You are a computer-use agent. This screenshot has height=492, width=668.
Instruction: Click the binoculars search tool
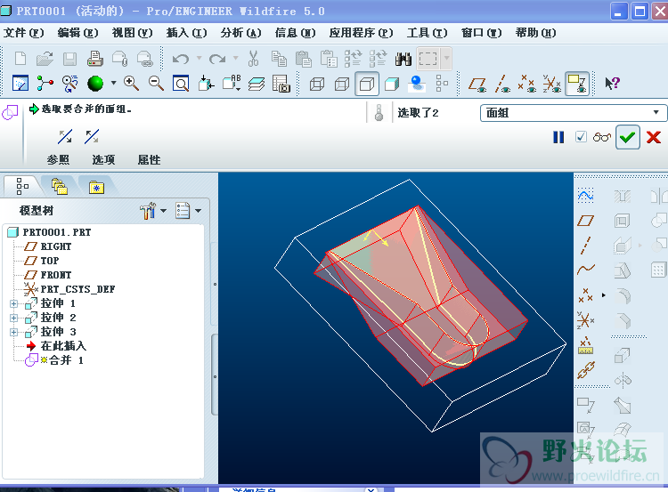[403, 59]
